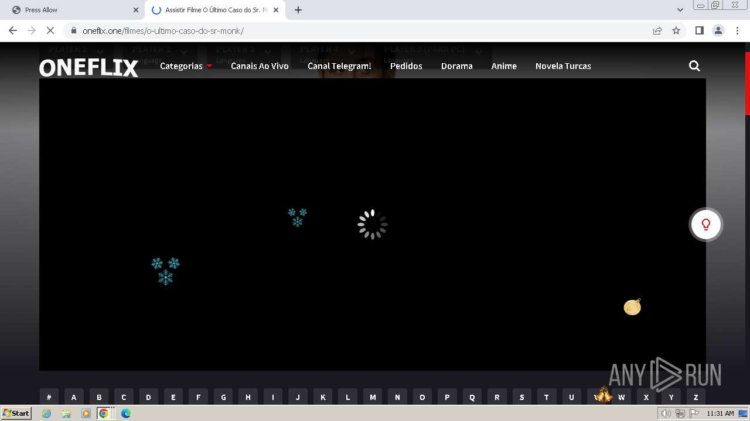Bookmark this page with star
Screen dimensions: 750x421
(676, 30)
